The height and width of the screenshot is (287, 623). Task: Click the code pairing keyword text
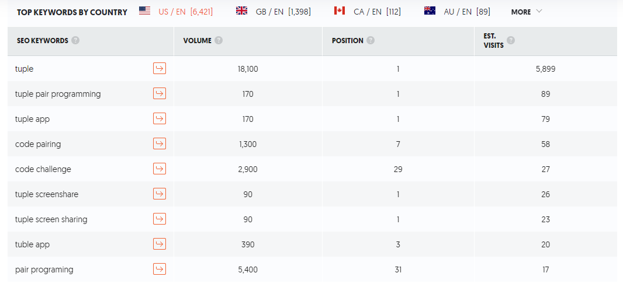tap(38, 144)
